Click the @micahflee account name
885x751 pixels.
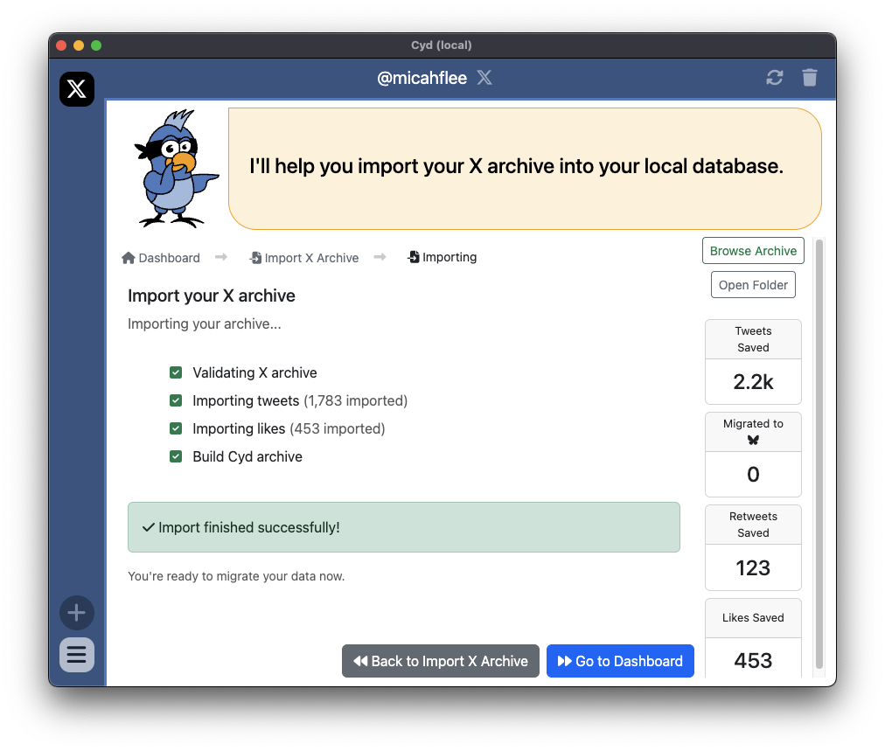point(422,78)
